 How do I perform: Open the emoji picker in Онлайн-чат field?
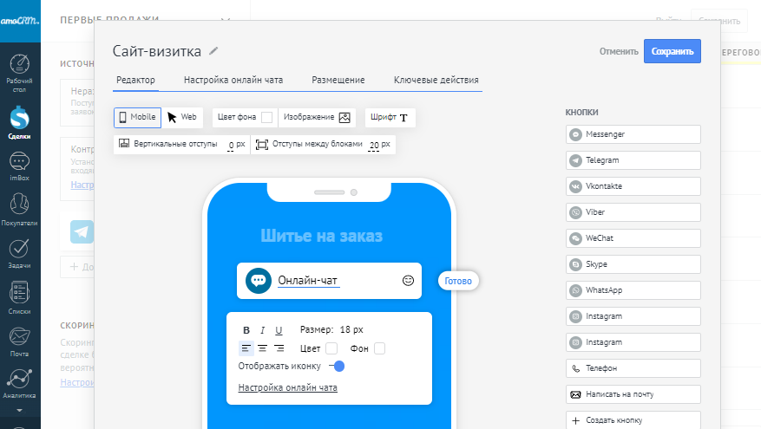click(408, 281)
